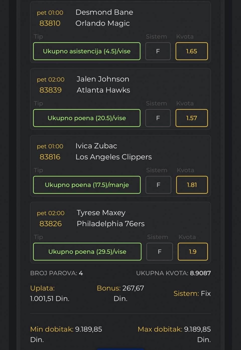
Task: Click the 1.81 odds box
Action: (192, 185)
